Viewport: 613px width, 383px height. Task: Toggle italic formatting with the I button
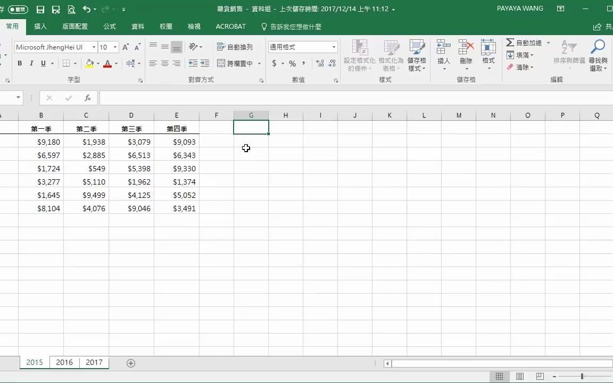(31, 63)
